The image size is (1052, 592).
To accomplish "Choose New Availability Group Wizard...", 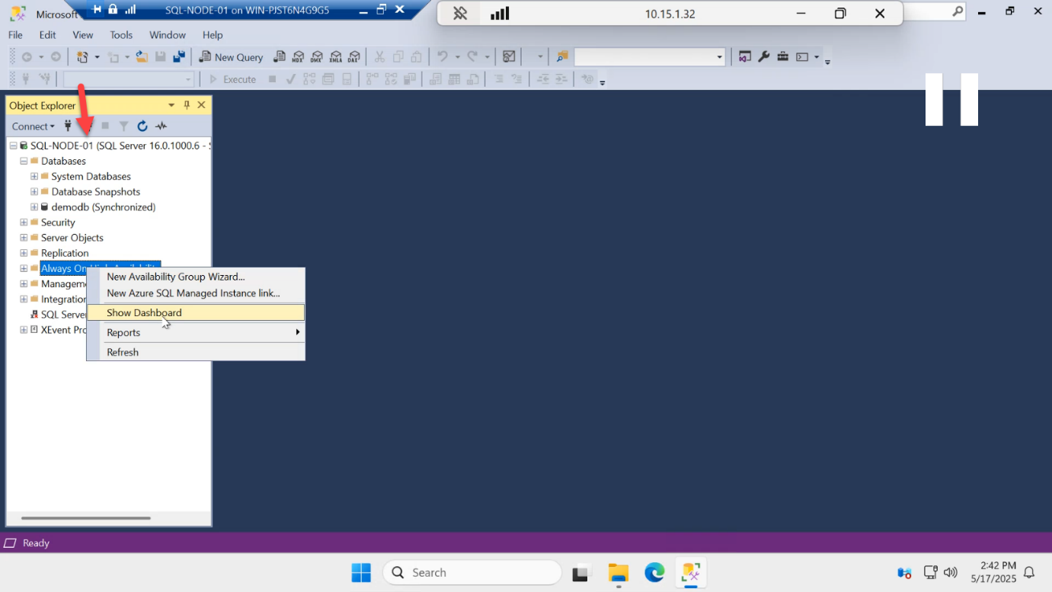I will point(196,277).
